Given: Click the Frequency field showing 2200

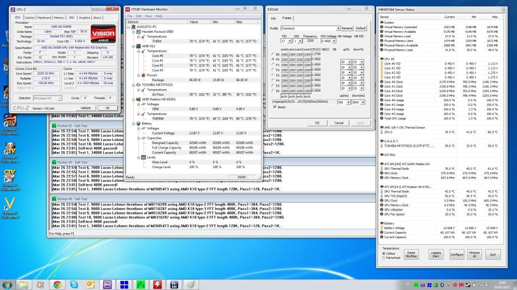Looking at the screenshot, I should [x=311, y=41].
